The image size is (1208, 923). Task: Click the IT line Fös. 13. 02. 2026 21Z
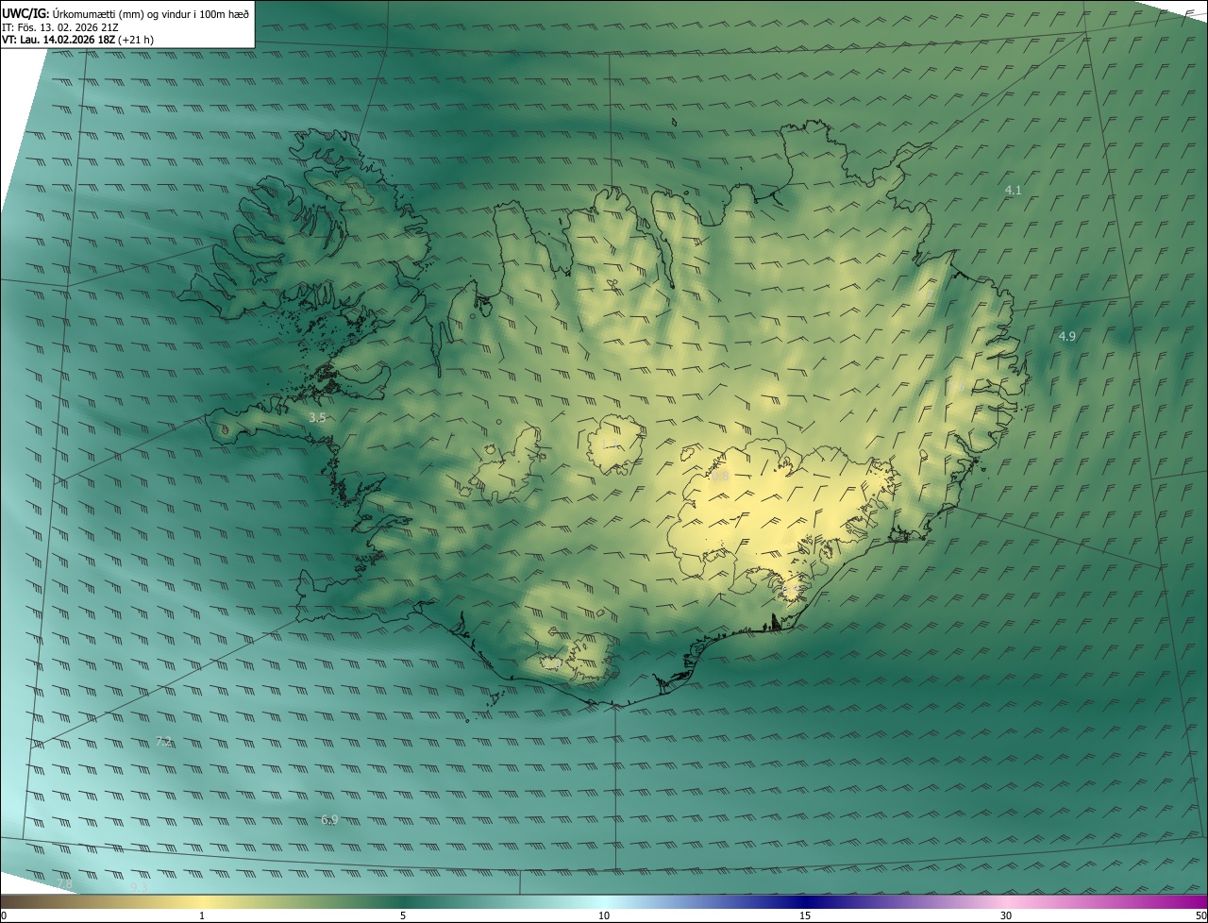(59, 27)
